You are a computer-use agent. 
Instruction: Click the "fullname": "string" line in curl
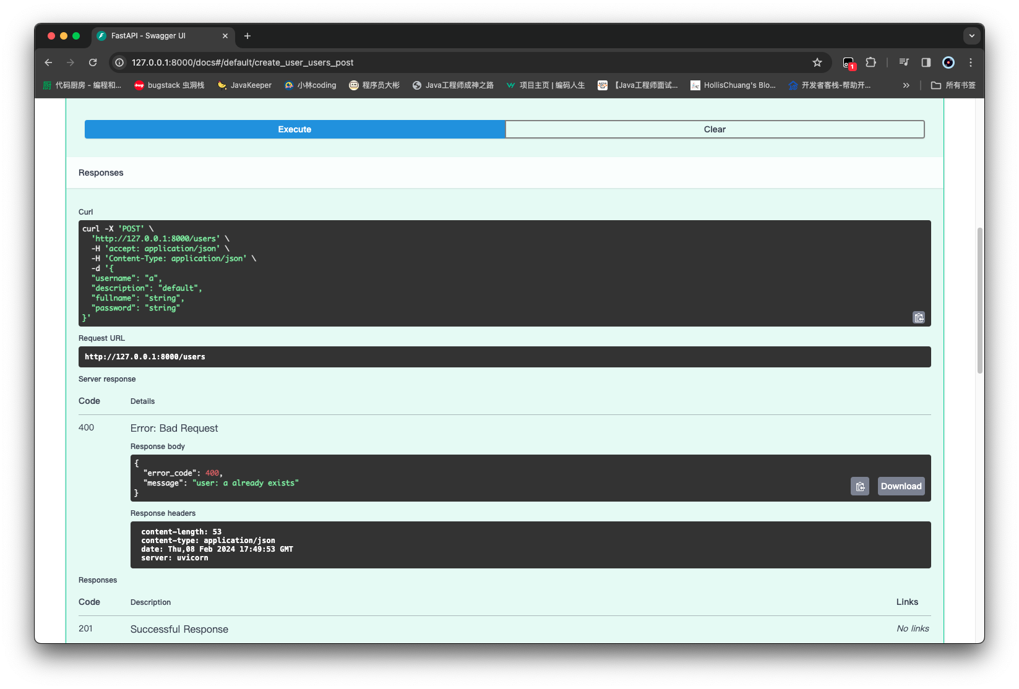[x=137, y=298]
